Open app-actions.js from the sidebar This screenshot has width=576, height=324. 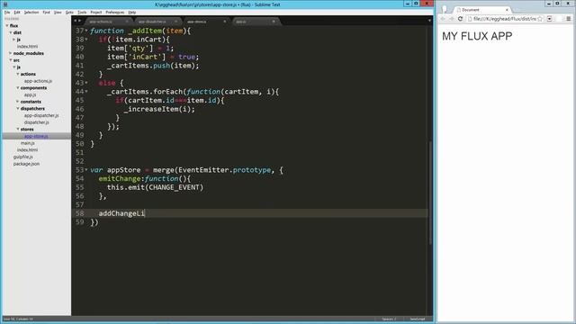[38, 81]
